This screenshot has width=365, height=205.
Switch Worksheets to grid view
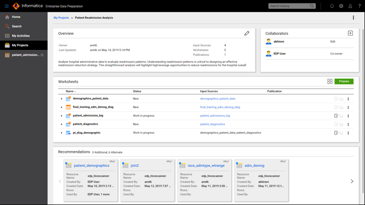[x=329, y=82]
